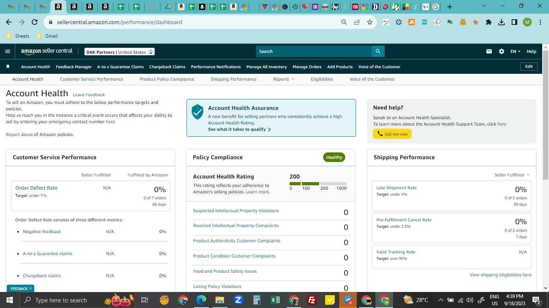549x308 pixels.
Task: Open Performance Notifications in the top navigation
Action: (x=216, y=67)
